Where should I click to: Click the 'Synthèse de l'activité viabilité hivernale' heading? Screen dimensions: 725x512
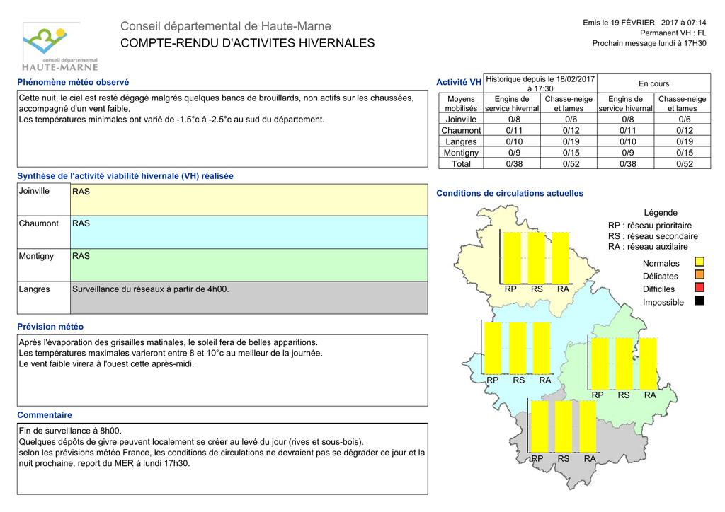click(125, 176)
